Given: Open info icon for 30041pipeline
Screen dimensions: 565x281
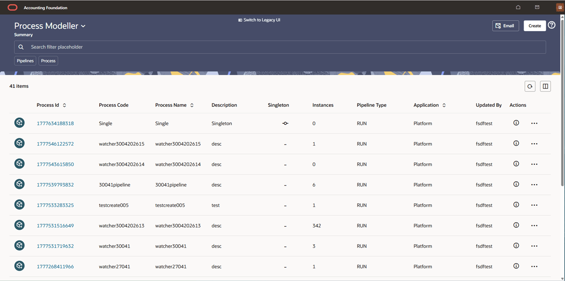Looking at the screenshot, I should (x=516, y=185).
